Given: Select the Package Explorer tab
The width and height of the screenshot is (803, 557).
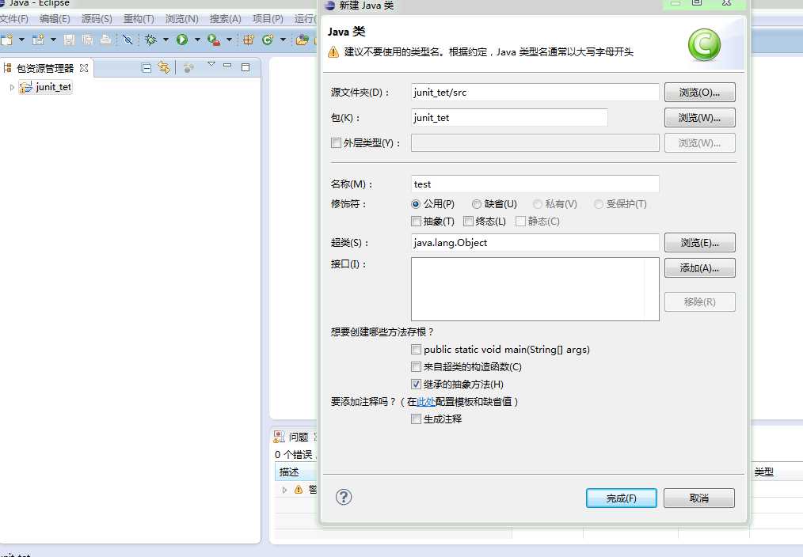Looking at the screenshot, I should point(45,68).
